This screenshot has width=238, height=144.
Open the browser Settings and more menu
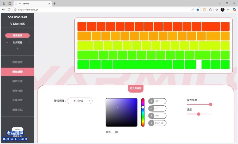(228, 10)
